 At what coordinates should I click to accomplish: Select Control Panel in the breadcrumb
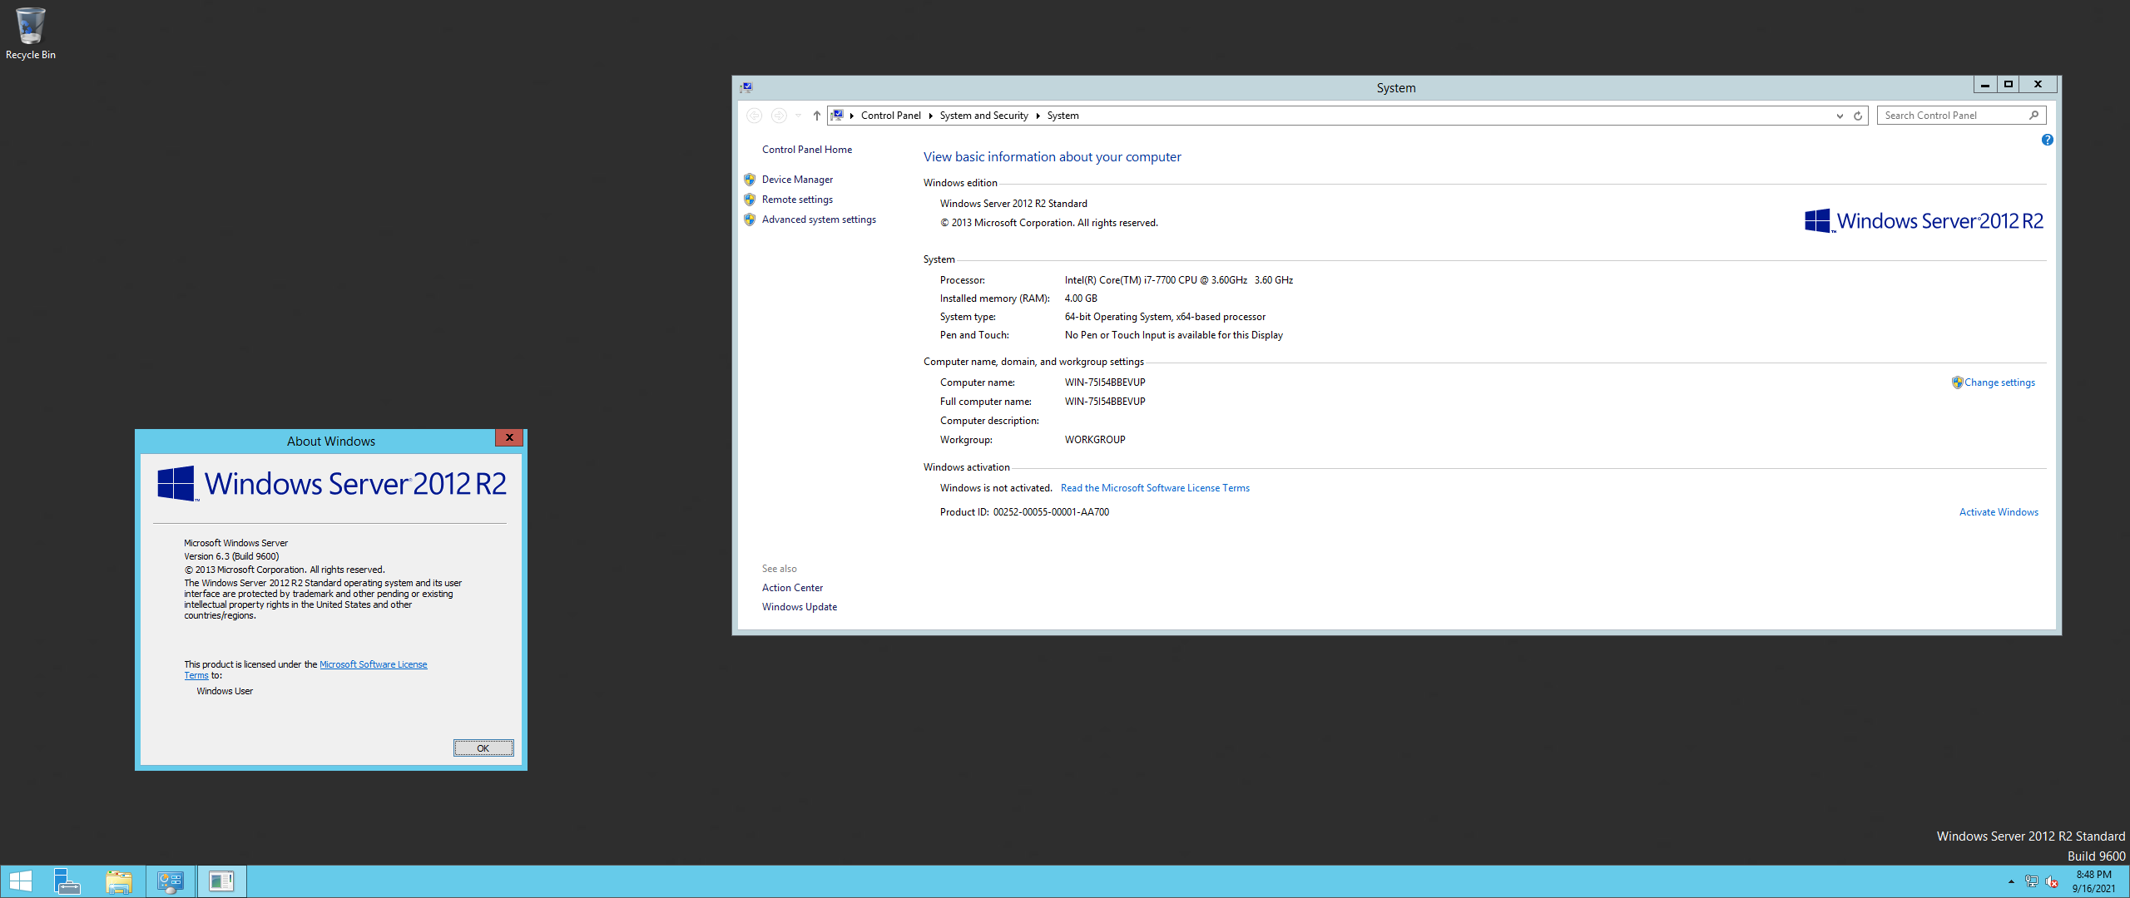pyautogui.click(x=890, y=116)
